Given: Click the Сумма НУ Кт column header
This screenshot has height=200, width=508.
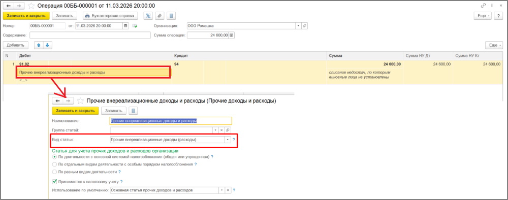Looking at the screenshot, I should [478, 56].
